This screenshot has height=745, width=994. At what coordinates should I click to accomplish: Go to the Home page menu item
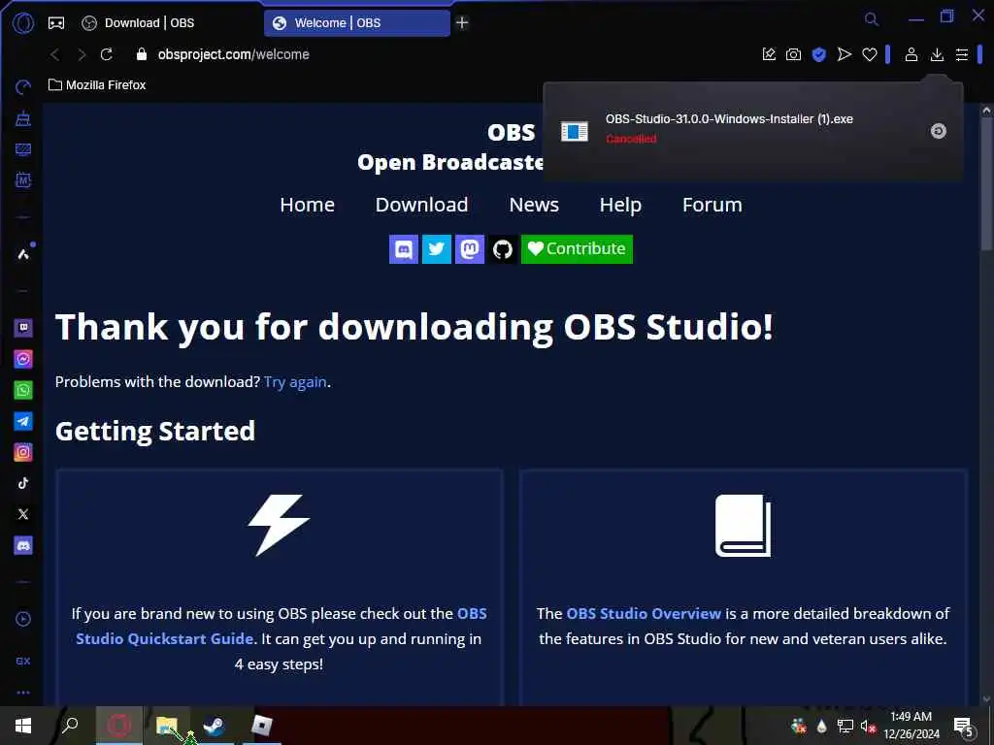tap(308, 205)
